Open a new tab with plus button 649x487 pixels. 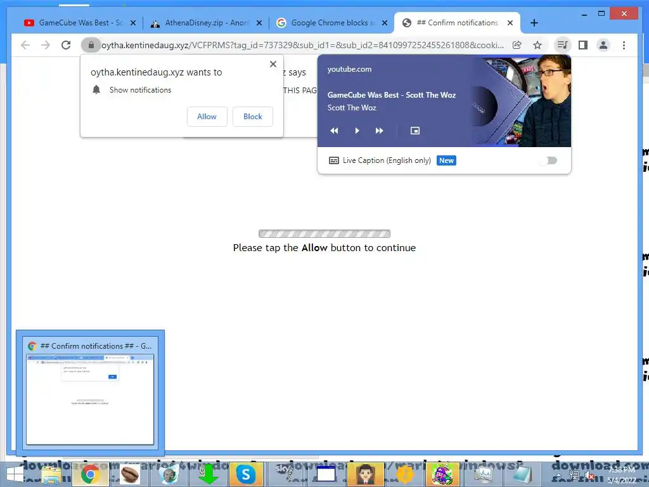534,23
